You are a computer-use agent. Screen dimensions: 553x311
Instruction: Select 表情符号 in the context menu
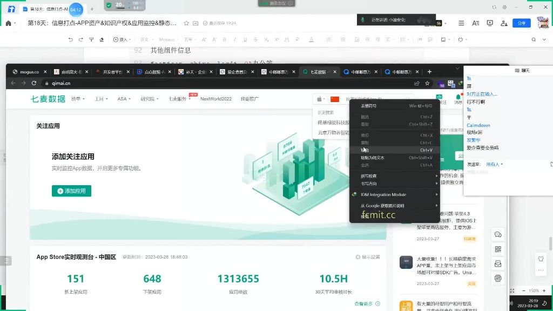pyautogui.click(x=395, y=106)
